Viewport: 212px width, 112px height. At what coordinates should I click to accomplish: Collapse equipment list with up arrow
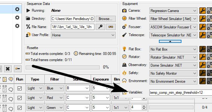point(170,41)
